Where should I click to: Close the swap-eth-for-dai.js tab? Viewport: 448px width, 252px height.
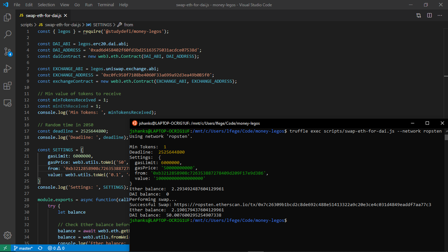65,15
